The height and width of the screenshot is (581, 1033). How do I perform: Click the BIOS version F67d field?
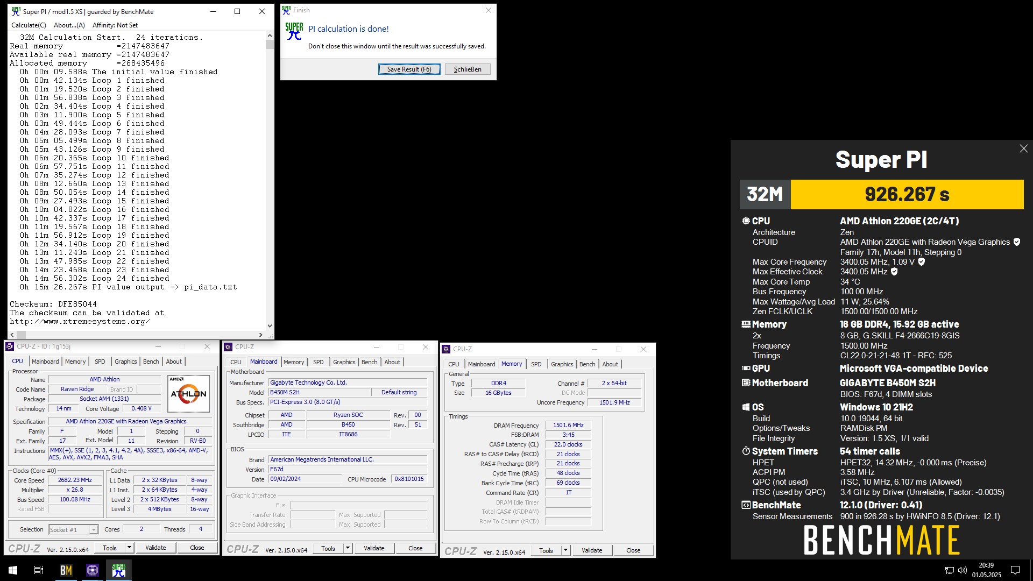tap(348, 469)
